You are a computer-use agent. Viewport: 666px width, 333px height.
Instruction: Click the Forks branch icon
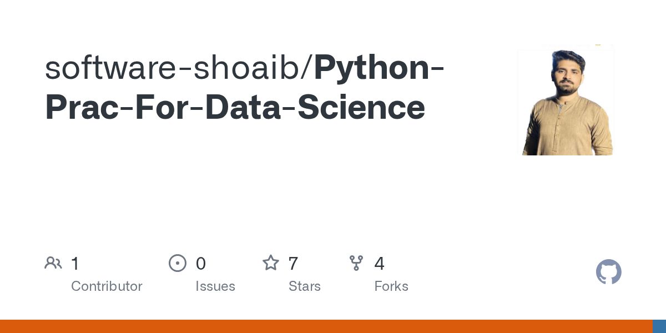(356, 263)
